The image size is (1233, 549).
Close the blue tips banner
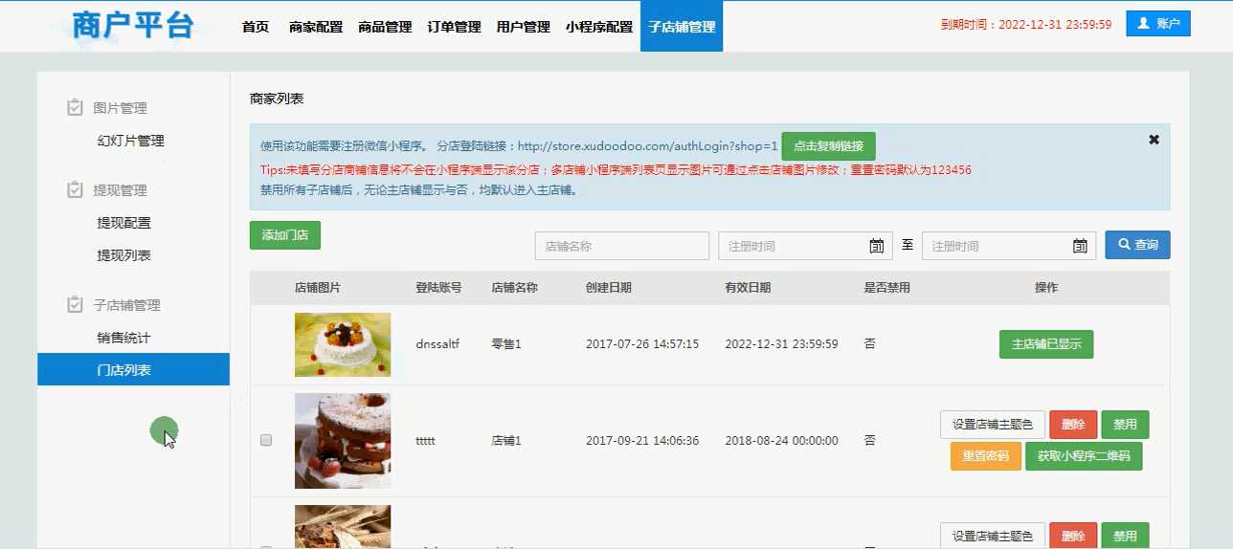tap(1154, 140)
